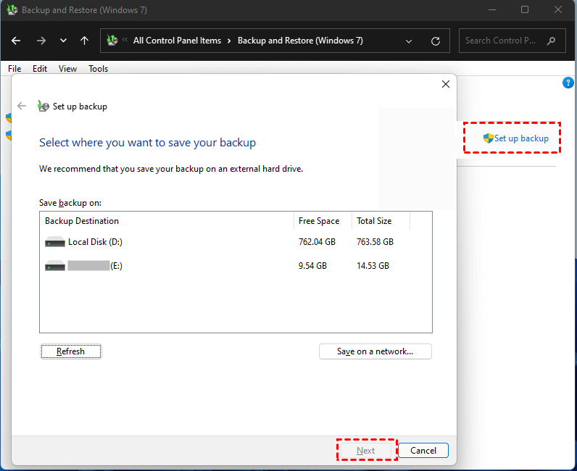Click the 9.54 GB free space value
The image size is (577, 471).
point(312,266)
